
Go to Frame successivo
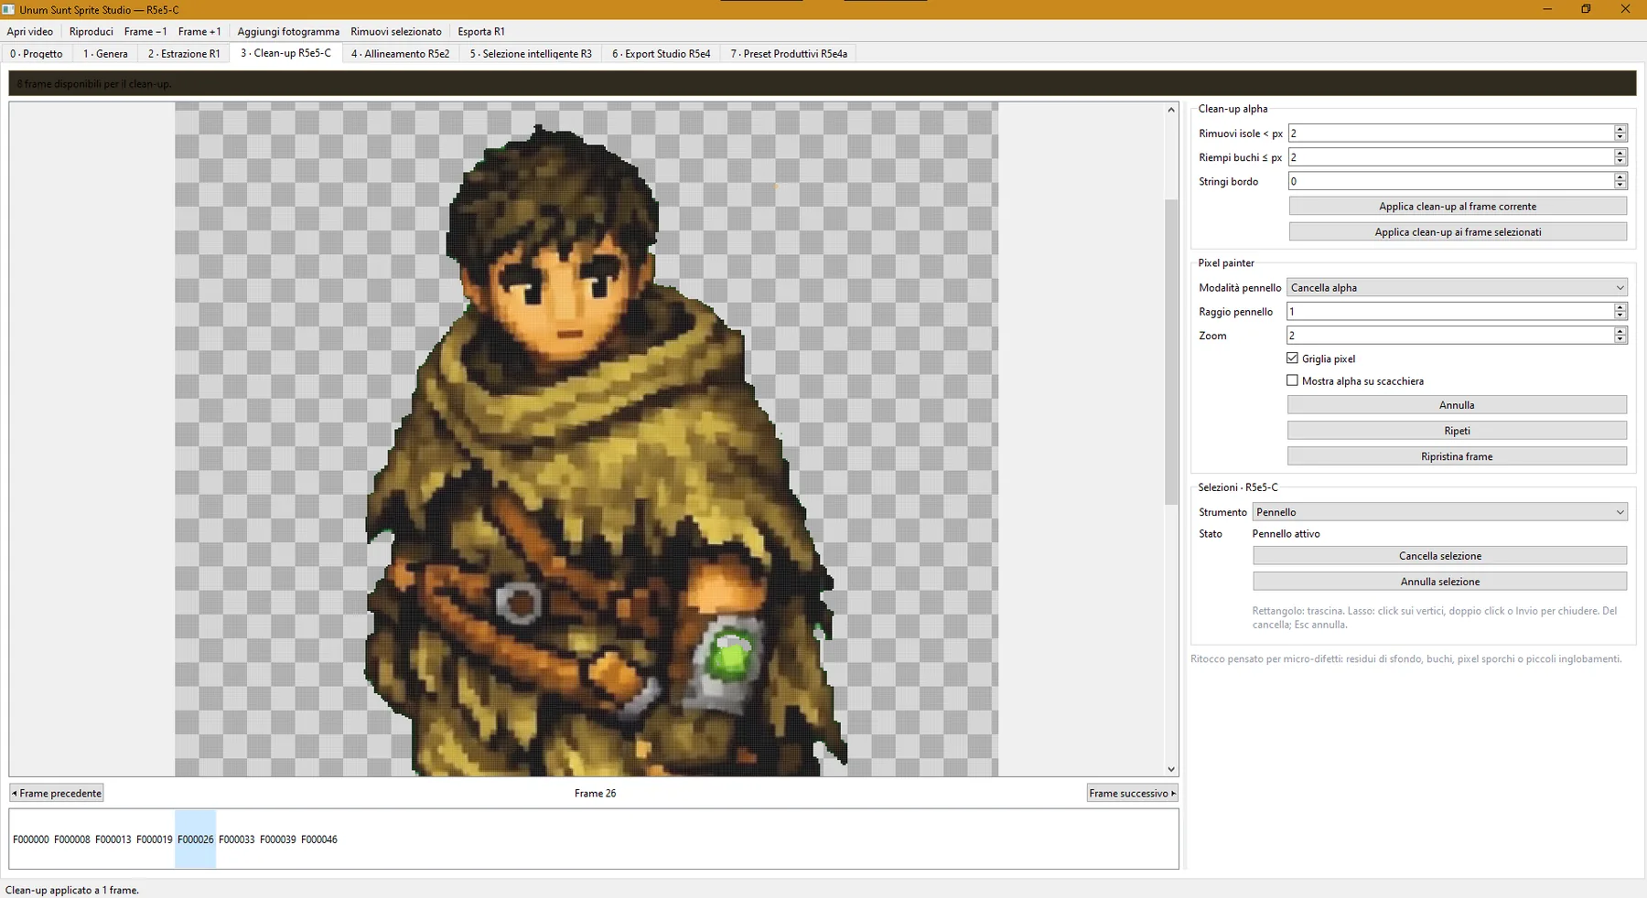pos(1132,793)
